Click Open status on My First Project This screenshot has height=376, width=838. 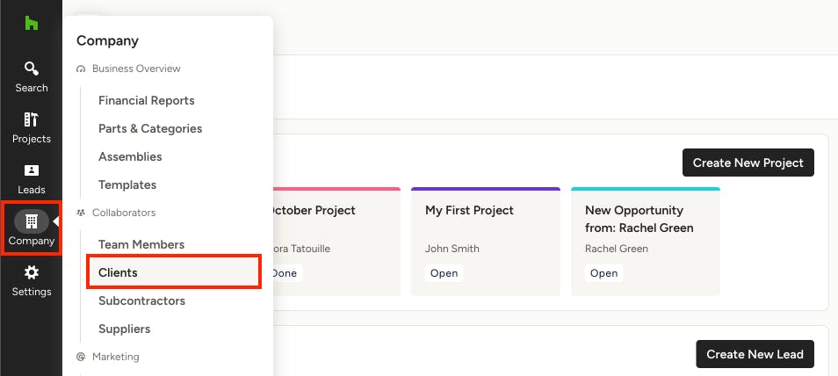(444, 273)
